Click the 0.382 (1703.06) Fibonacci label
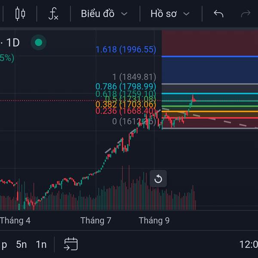 tap(126, 104)
